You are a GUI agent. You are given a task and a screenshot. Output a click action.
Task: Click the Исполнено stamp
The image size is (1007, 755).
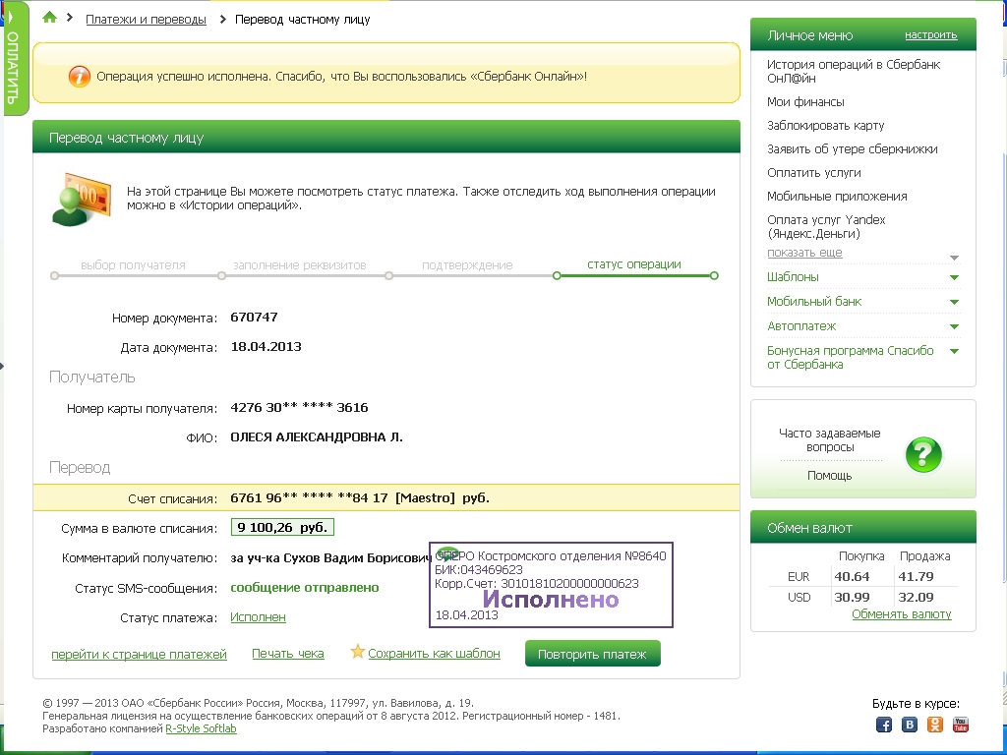[551, 585]
